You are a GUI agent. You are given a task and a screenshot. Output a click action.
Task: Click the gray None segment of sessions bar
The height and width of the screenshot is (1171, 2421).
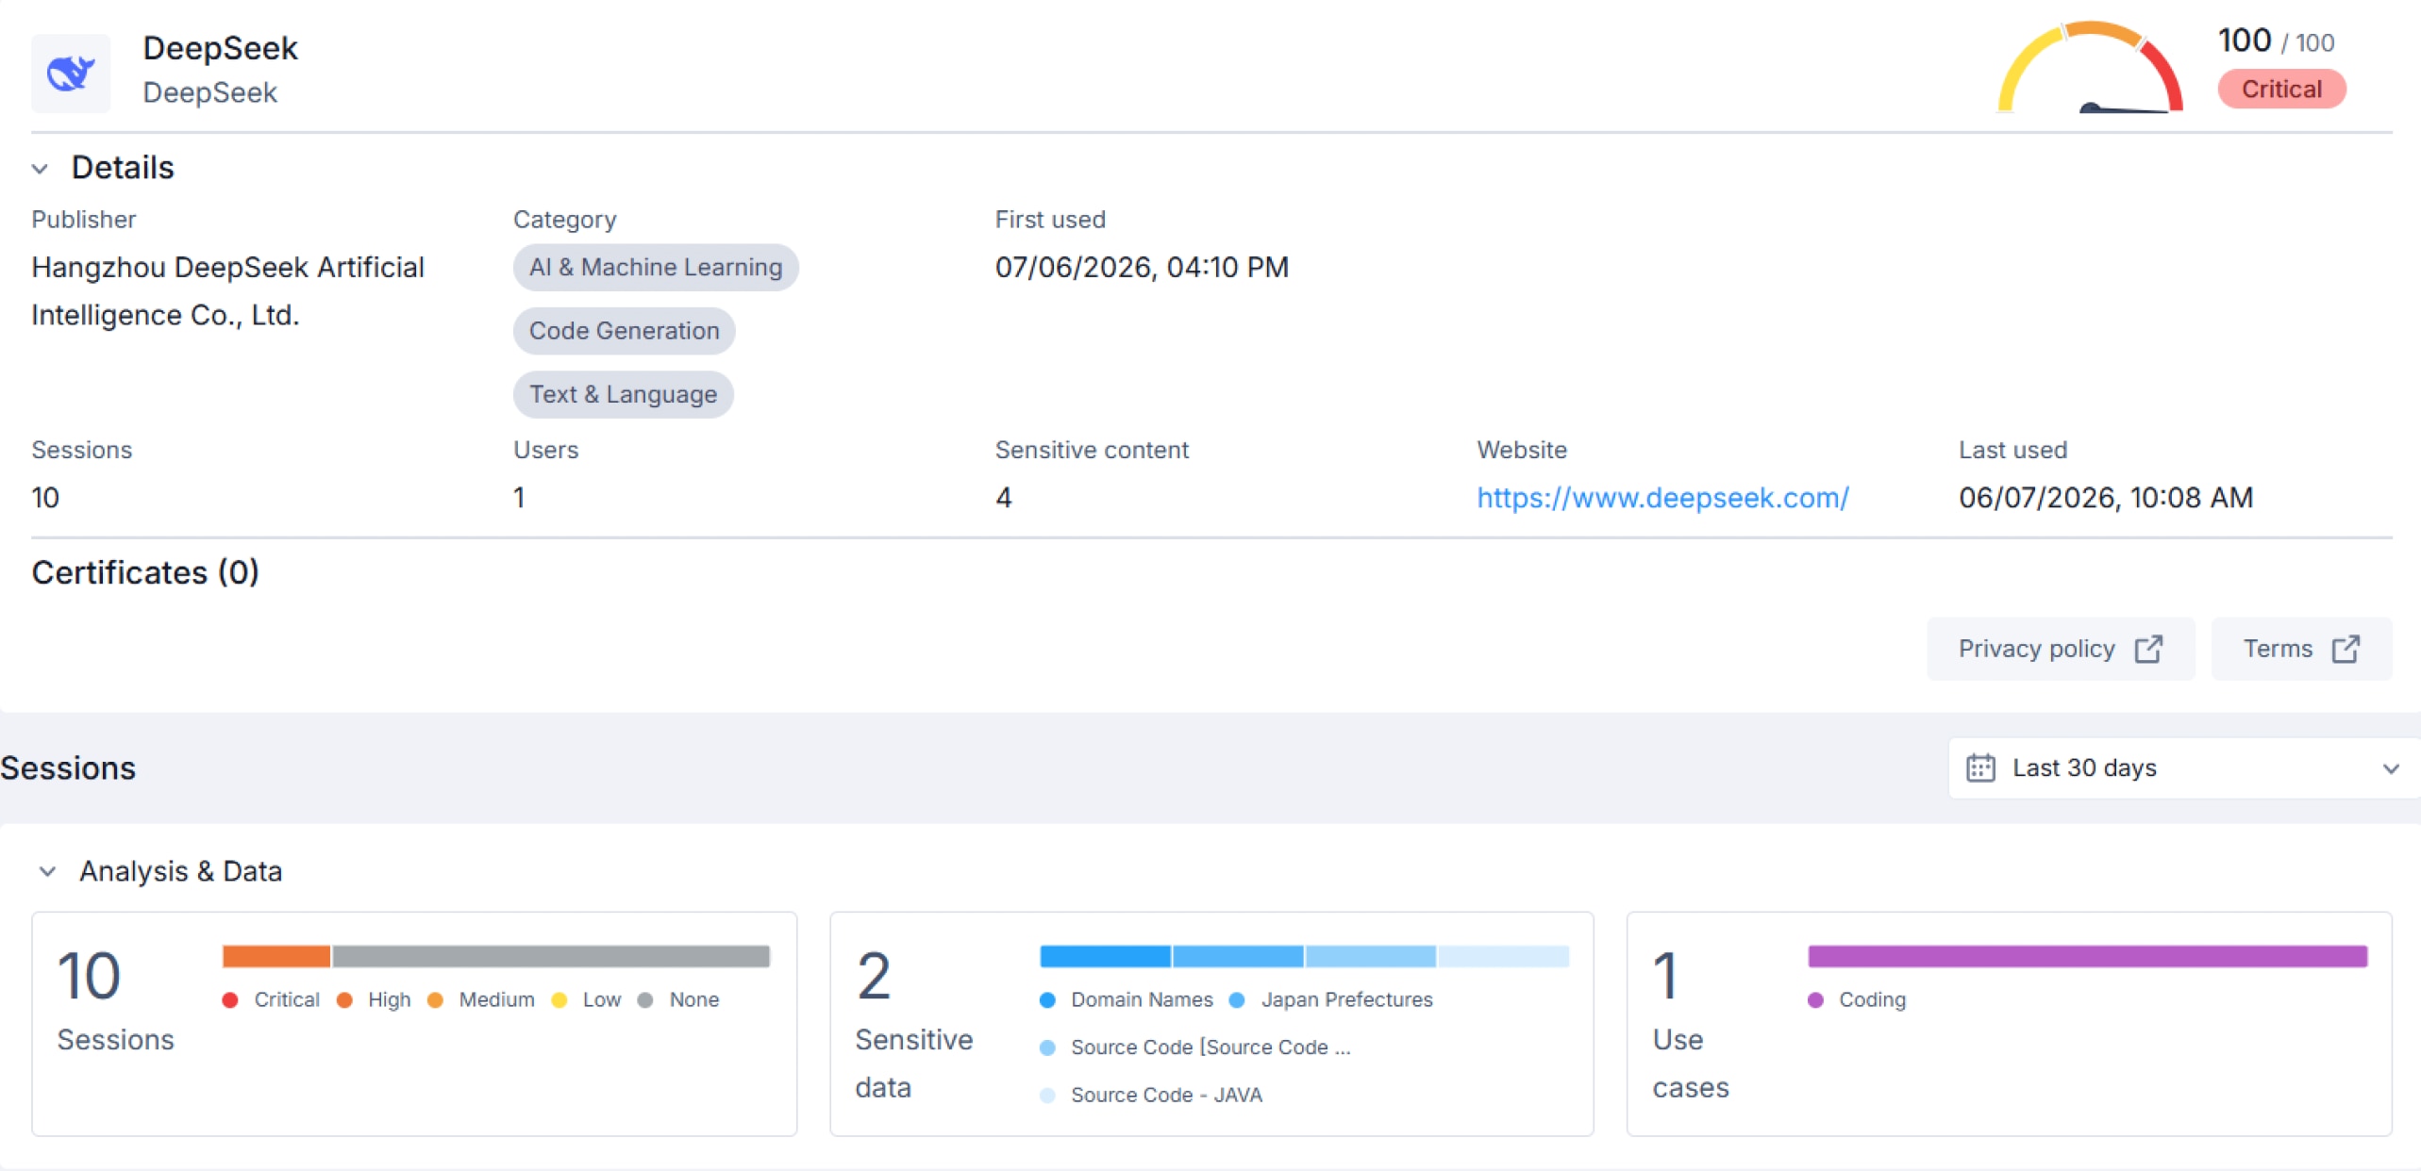coord(551,956)
